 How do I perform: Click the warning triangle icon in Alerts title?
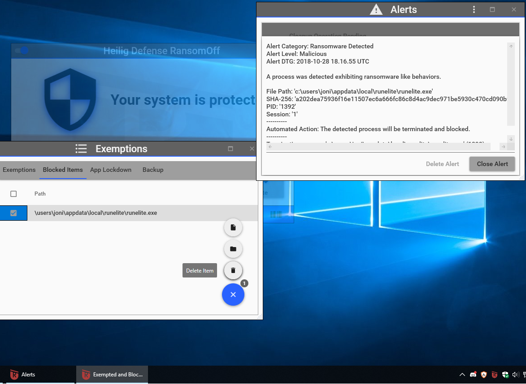pyautogui.click(x=376, y=9)
